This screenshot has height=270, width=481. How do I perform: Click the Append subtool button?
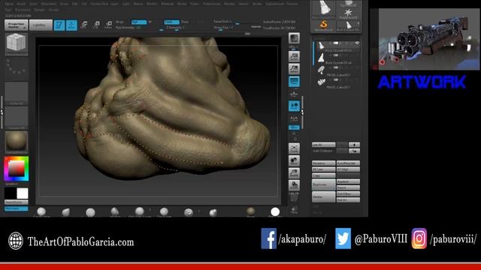tap(348, 181)
